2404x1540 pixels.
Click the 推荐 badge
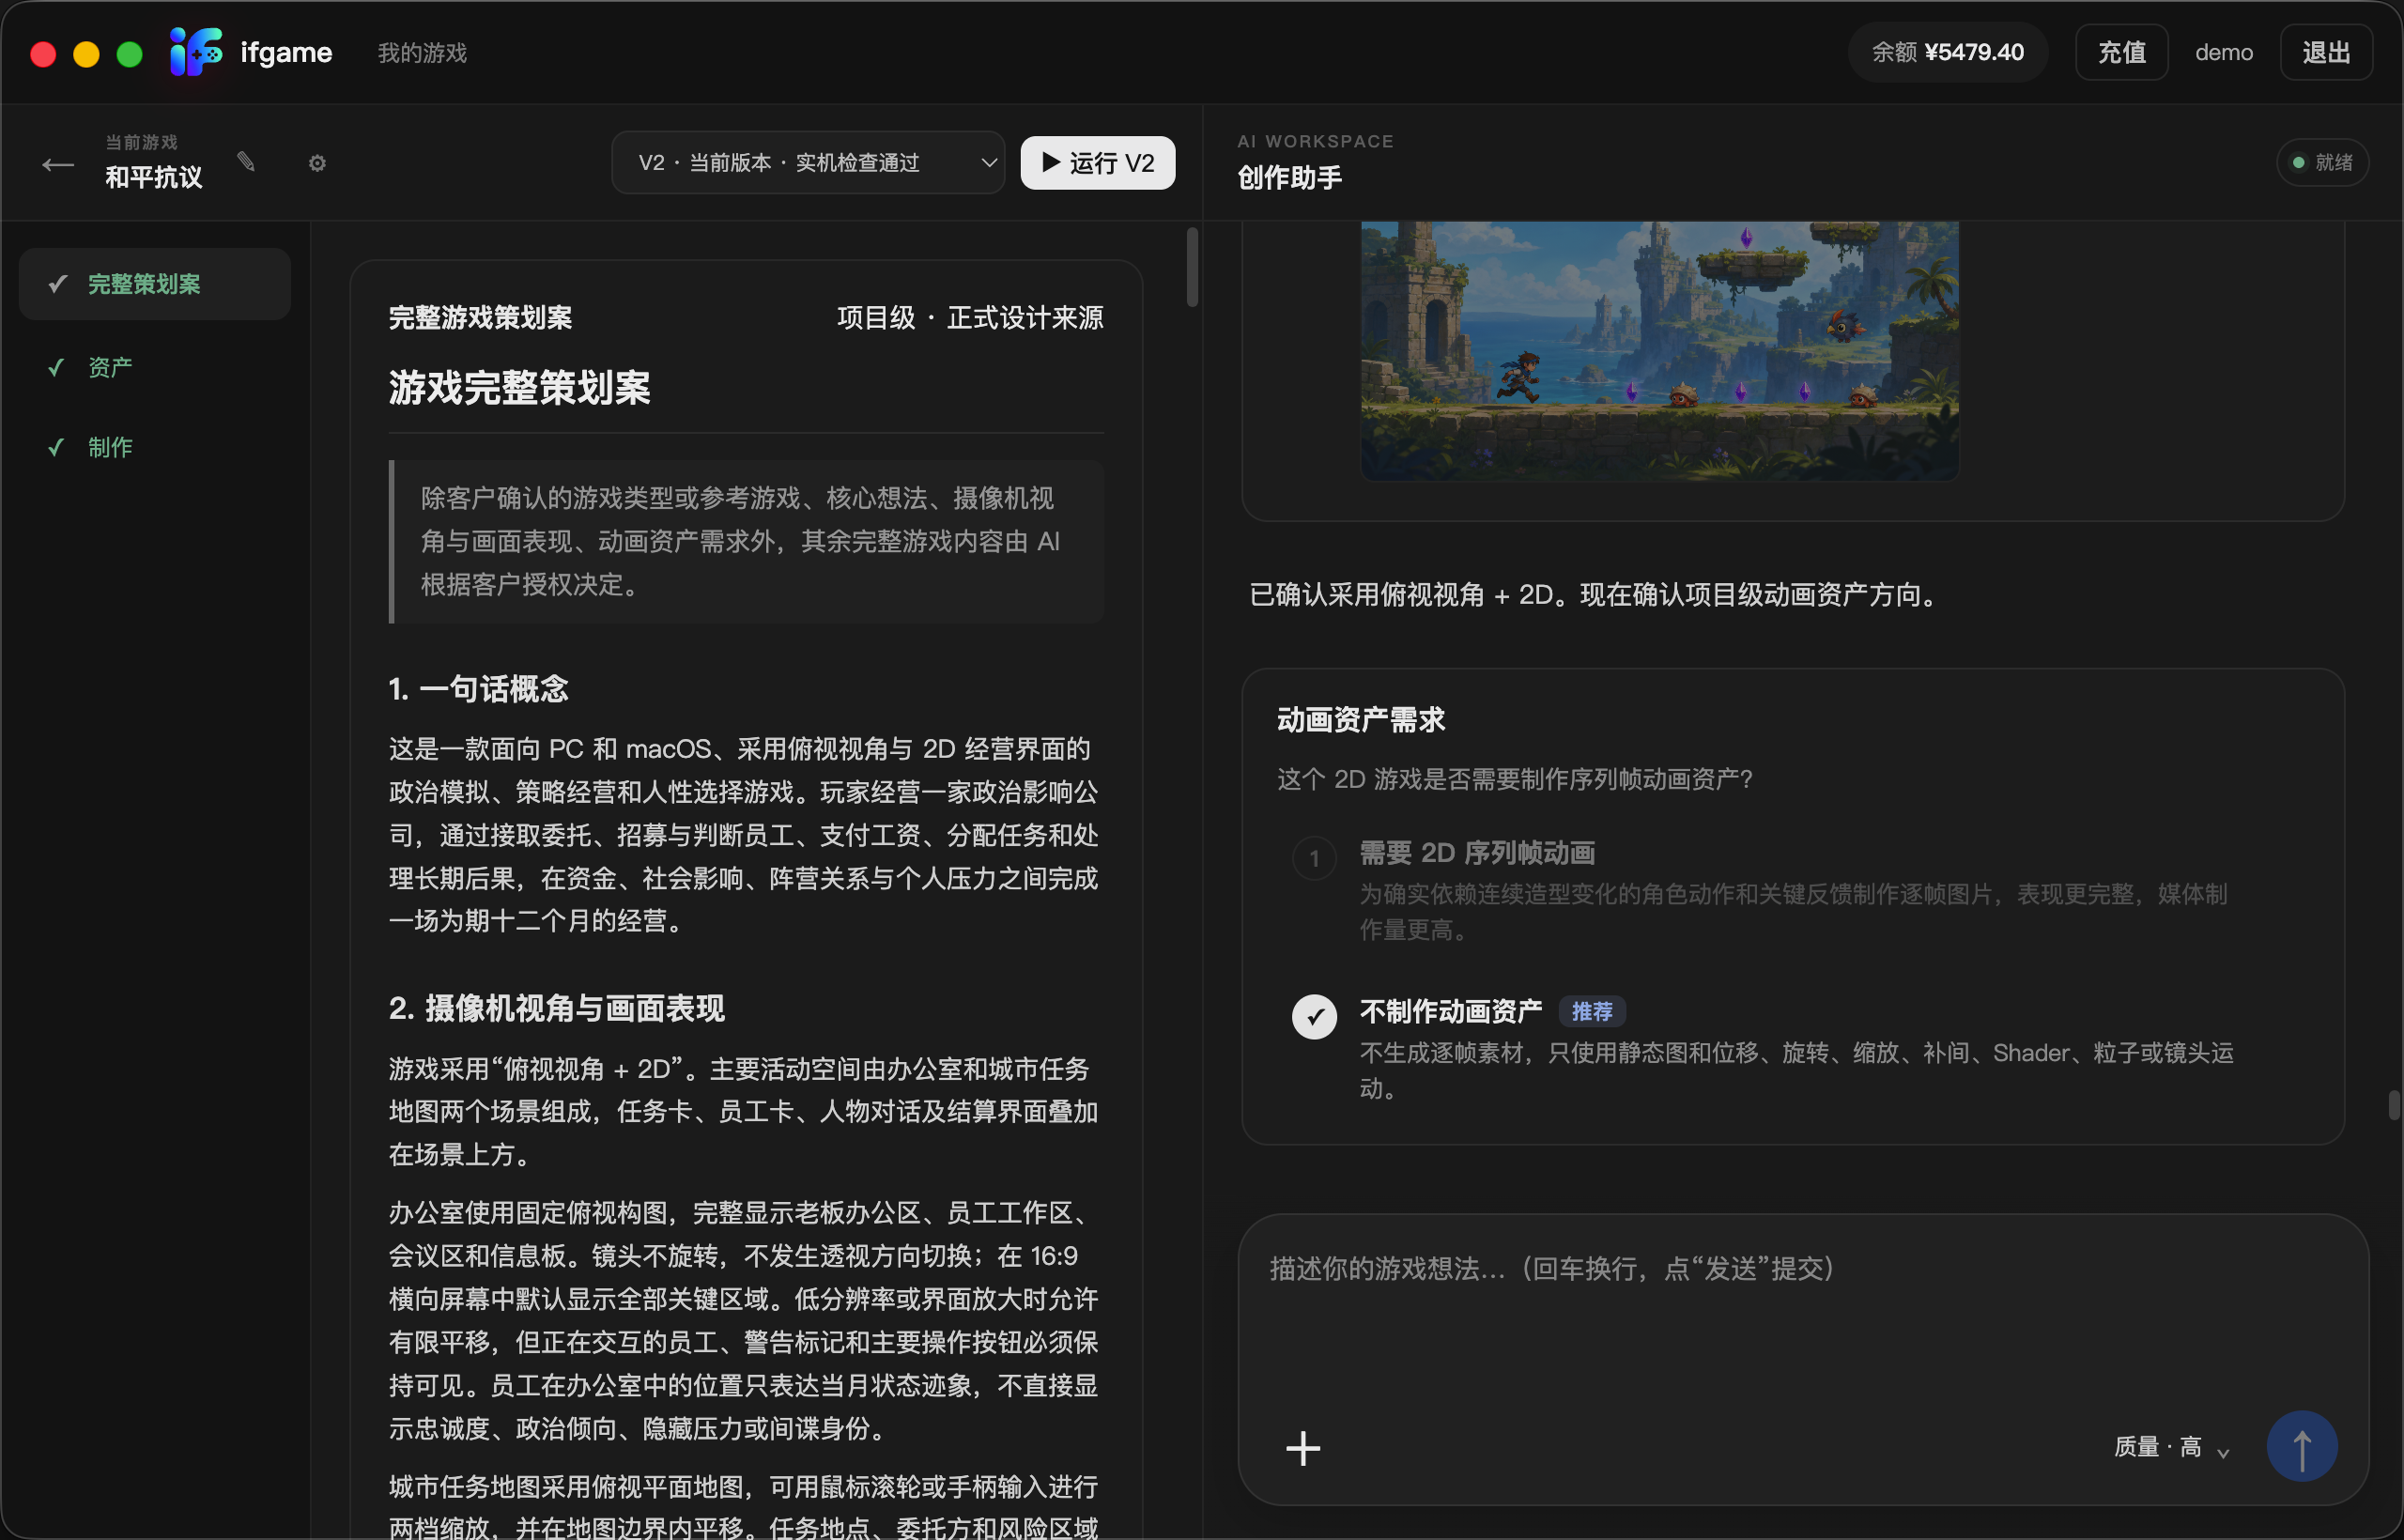click(1591, 1011)
